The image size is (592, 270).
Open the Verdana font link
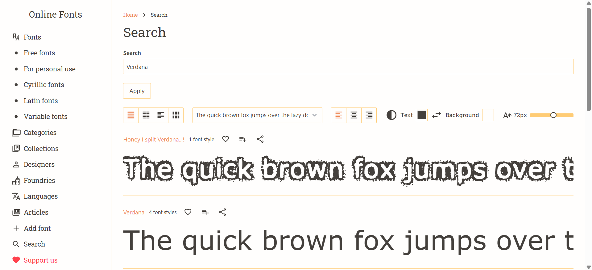(134, 212)
